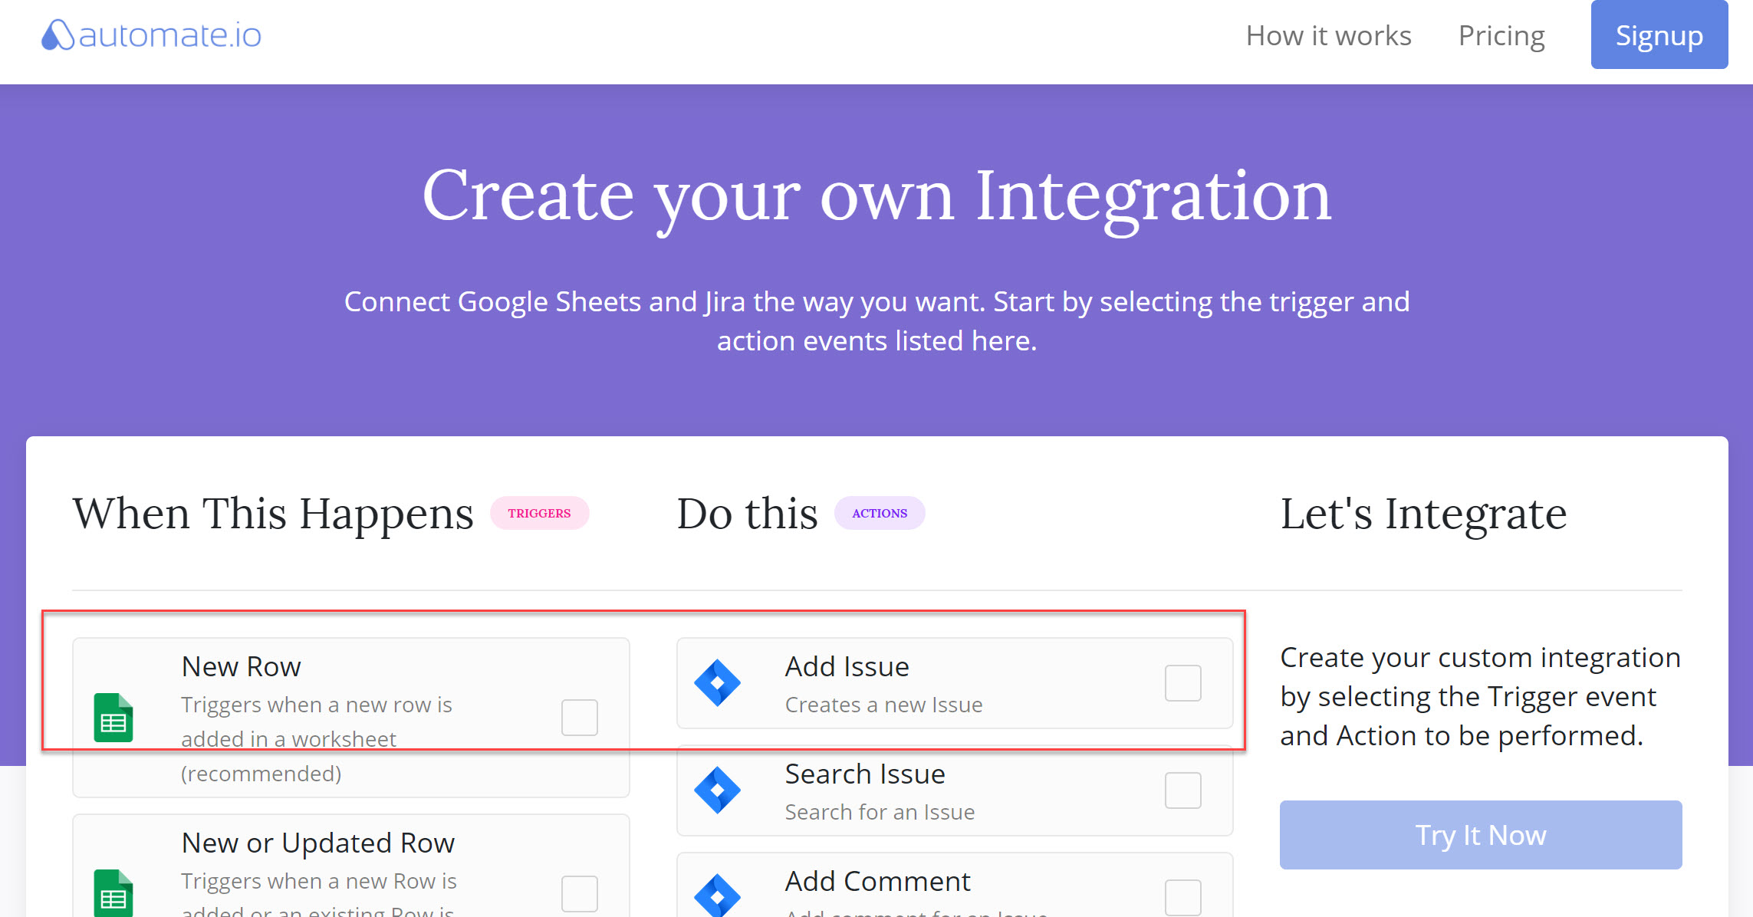Toggle the Add Comment action checkbox
This screenshot has width=1753, height=917.
(x=1182, y=896)
